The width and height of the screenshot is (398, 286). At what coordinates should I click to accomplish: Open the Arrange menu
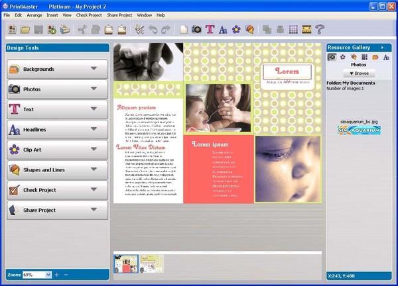34,15
